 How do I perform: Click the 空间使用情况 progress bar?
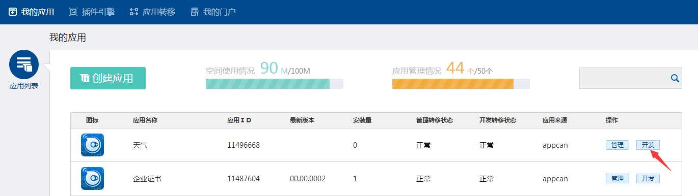[x=275, y=84]
